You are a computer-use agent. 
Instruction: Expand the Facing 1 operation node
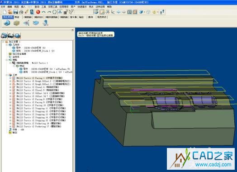click(10, 78)
